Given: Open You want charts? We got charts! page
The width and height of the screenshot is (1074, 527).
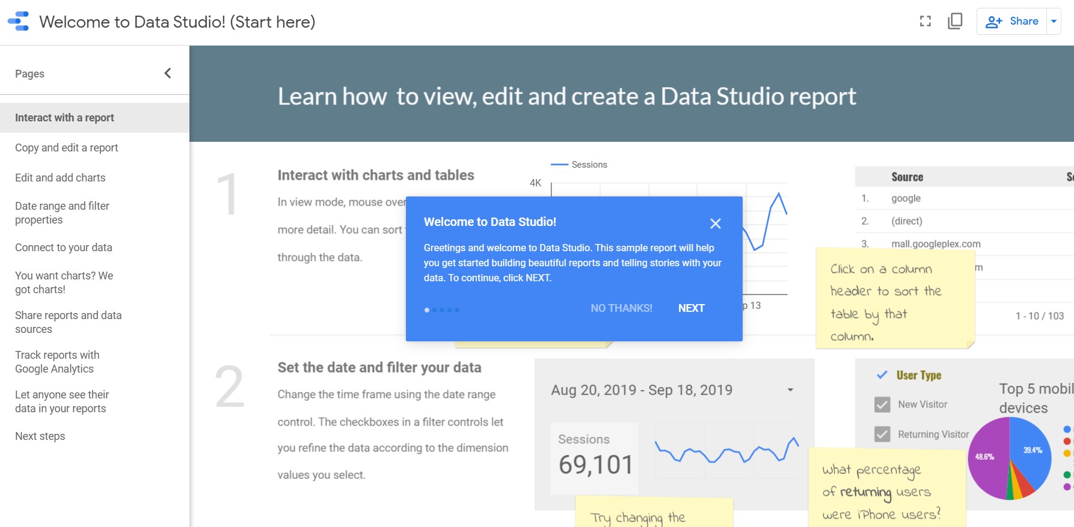Looking at the screenshot, I should pyautogui.click(x=94, y=282).
